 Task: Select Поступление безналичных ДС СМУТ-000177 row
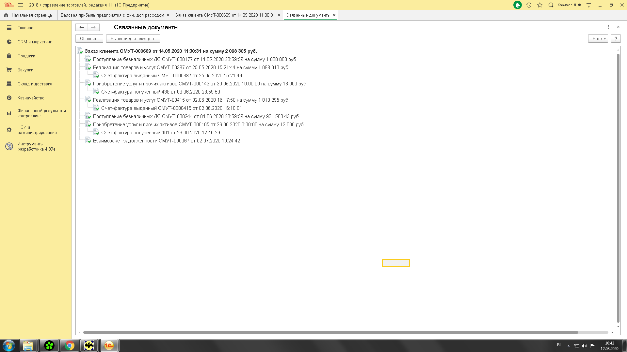click(x=195, y=59)
